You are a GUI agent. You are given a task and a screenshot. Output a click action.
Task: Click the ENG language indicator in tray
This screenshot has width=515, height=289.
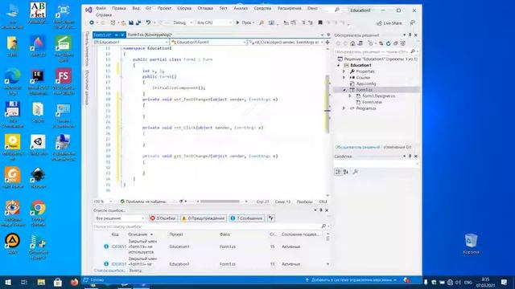tap(468, 283)
